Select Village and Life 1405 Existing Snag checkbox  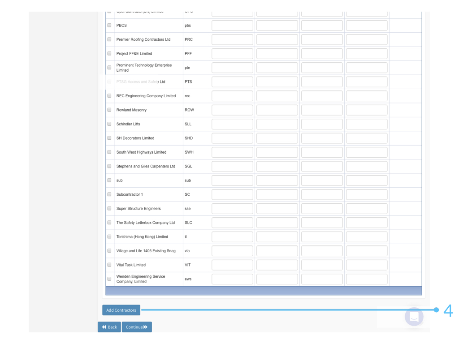(x=109, y=251)
